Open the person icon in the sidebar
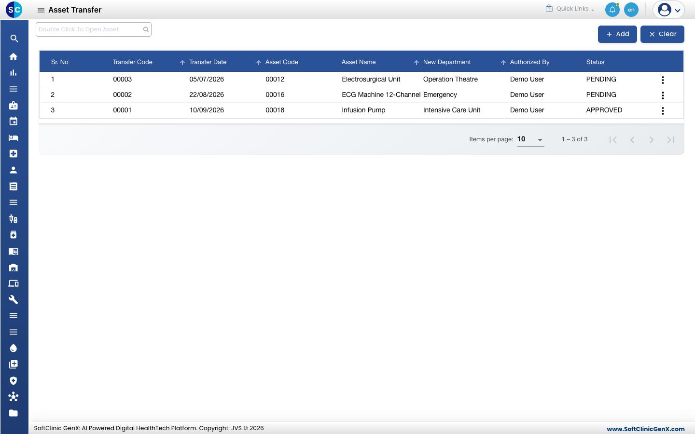Screen dimensions: 695x434 click(14, 170)
